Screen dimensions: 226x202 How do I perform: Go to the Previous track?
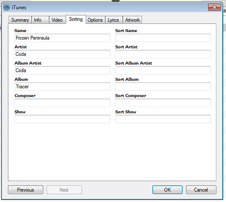(26, 190)
